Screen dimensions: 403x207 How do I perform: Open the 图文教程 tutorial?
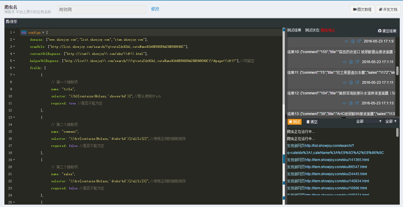pyautogui.click(x=362, y=9)
